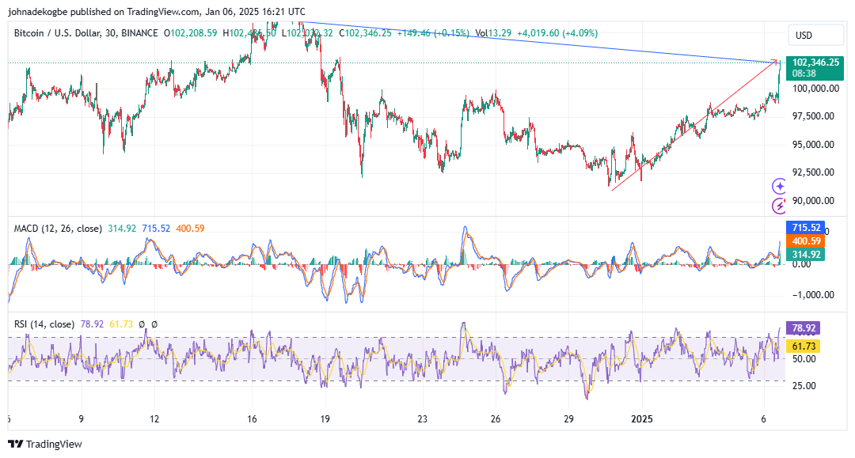Click the 08:38 bar countdown timer

coord(804,74)
